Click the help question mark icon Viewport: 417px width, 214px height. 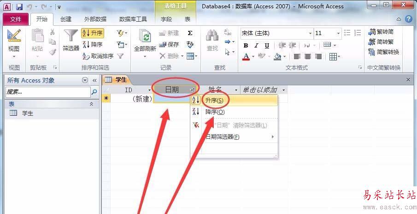point(409,19)
